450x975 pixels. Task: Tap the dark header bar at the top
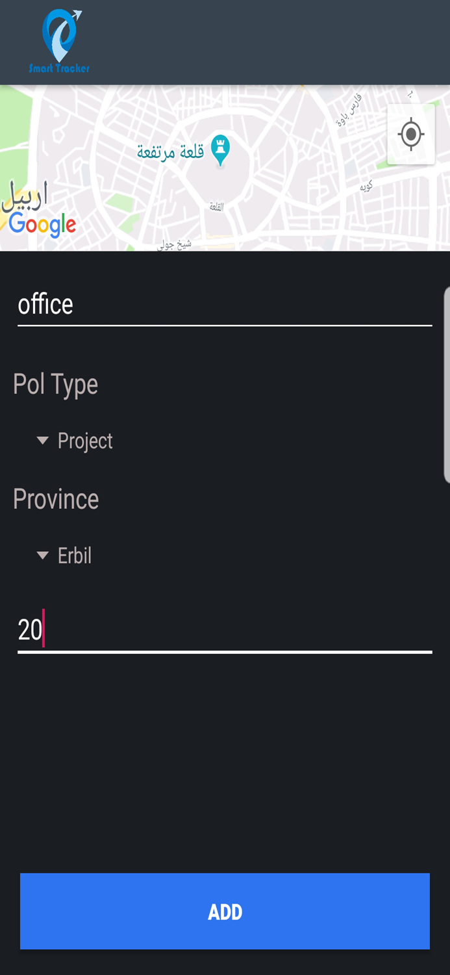260,41
